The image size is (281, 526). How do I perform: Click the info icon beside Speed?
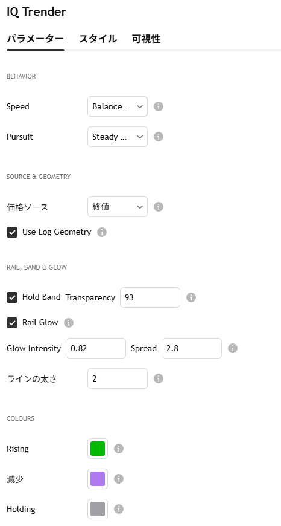(x=159, y=106)
